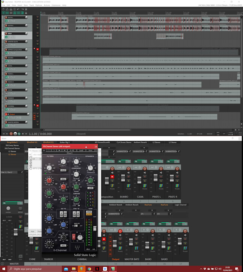This screenshot has width=243, height=272.
Task: Click the compressor RATIO knob in SSLChannel
Action: click(x=76, y=162)
